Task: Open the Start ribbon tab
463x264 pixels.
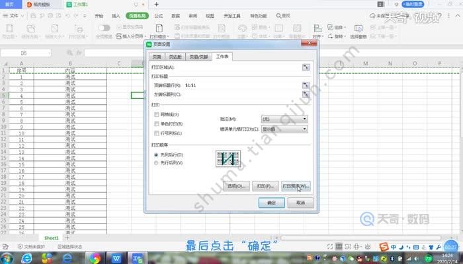Action: pyautogui.click(x=99, y=16)
